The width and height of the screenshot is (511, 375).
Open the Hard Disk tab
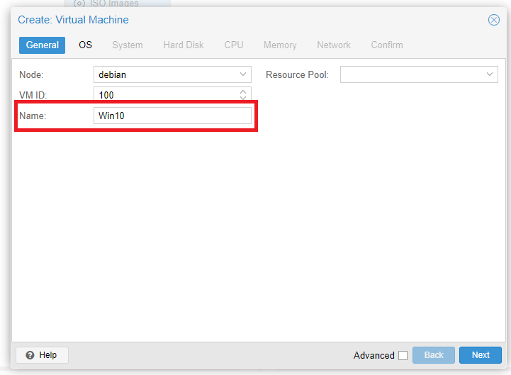click(184, 45)
